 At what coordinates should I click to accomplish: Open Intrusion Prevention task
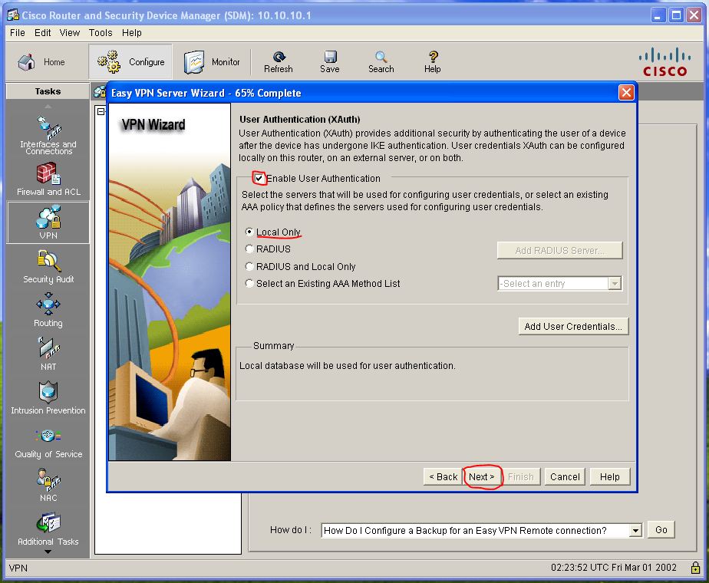pyautogui.click(x=48, y=397)
